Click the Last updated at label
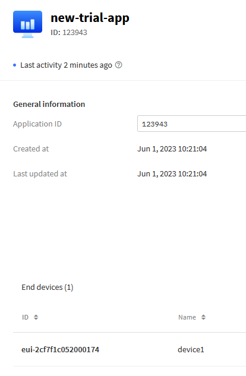246x376 pixels. [40, 173]
